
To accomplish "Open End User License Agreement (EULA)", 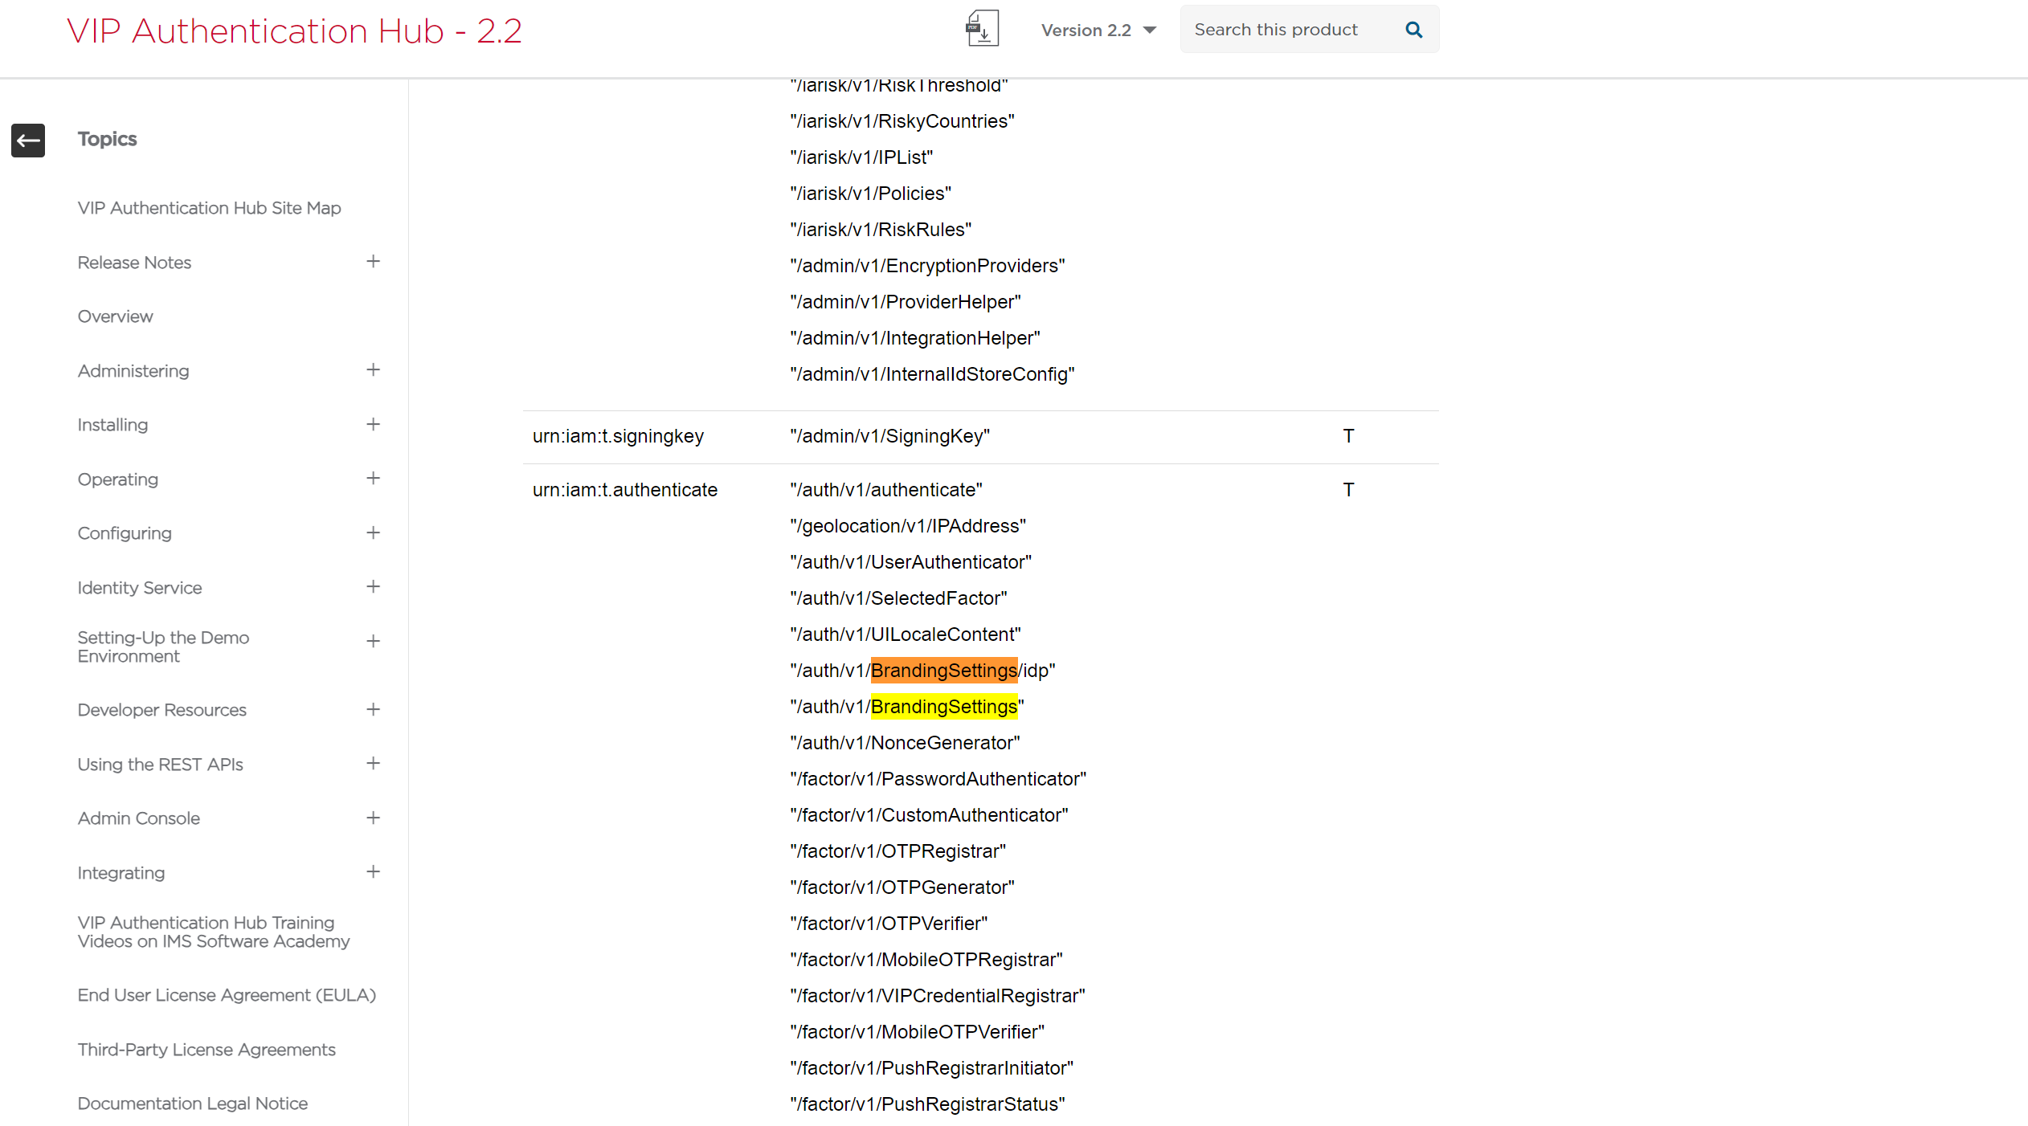I will [227, 995].
